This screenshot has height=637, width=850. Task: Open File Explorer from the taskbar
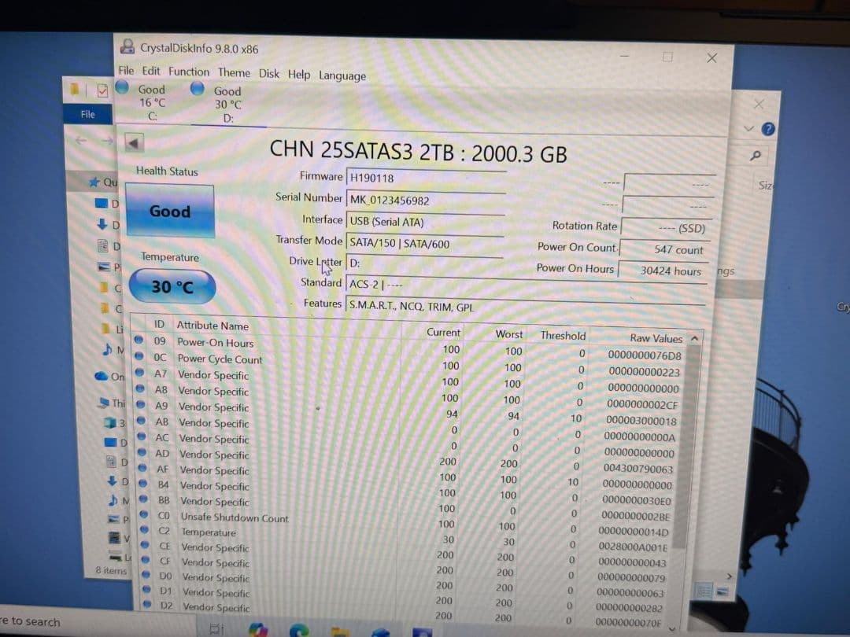click(x=340, y=631)
